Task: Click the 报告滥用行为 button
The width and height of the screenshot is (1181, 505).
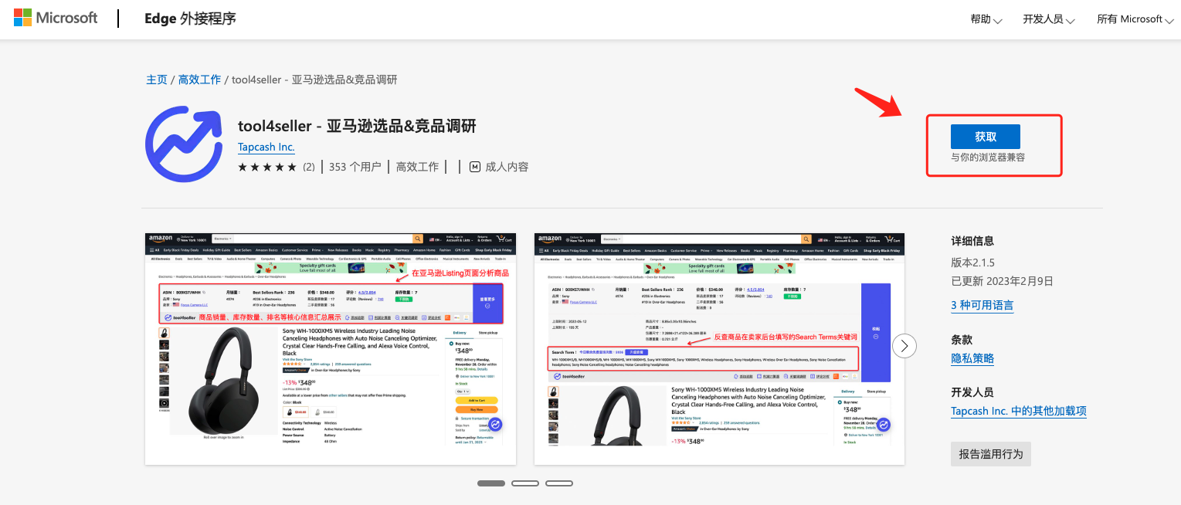Action: tap(991, 454)
